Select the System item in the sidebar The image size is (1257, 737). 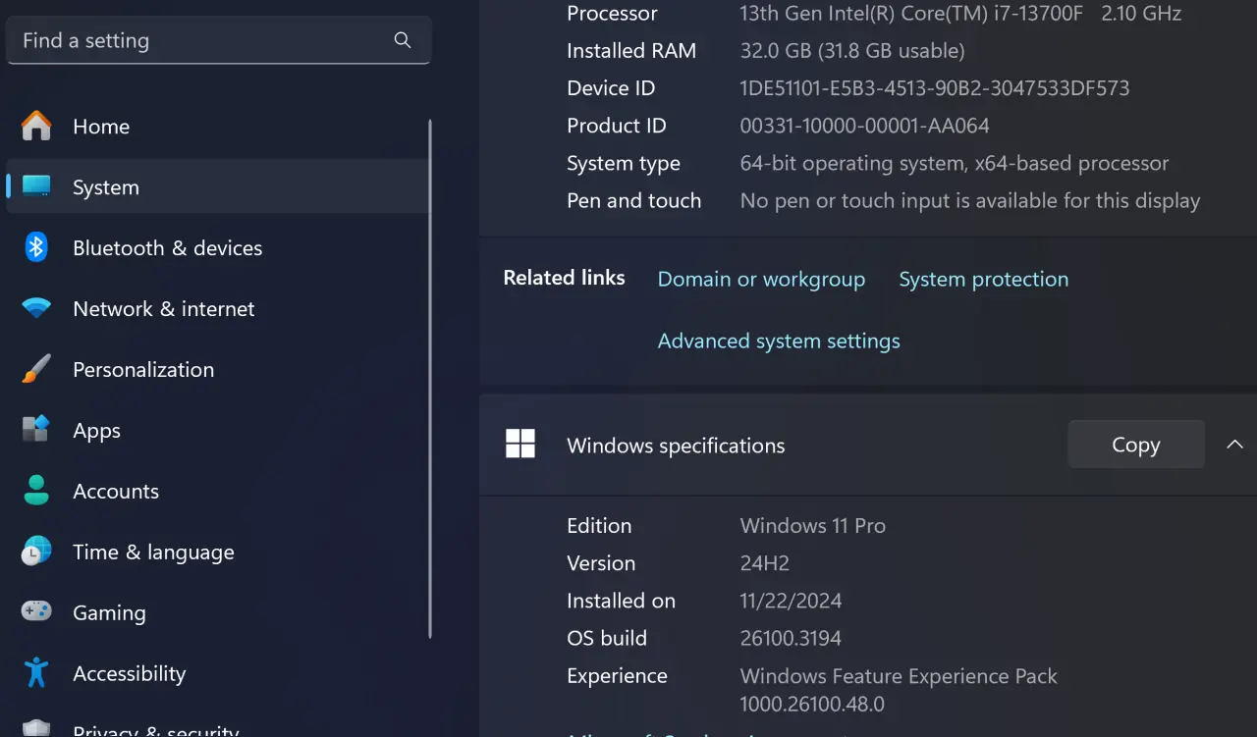[218, 186]
